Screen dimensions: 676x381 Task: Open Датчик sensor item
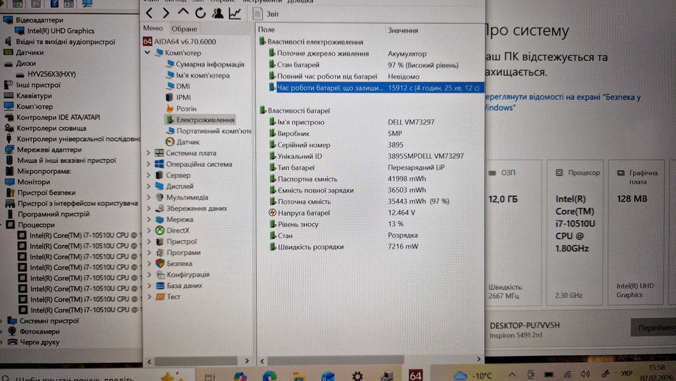coord(183,142)
